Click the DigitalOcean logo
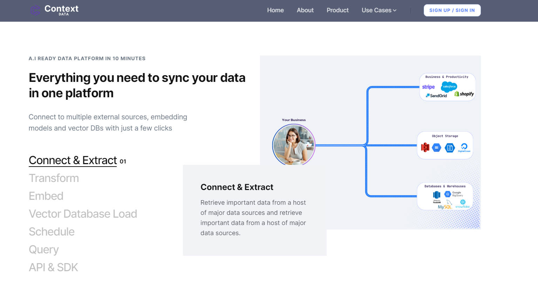Image resolution: width=538 pixels, height=302 pixels. (x=464, y=147)
